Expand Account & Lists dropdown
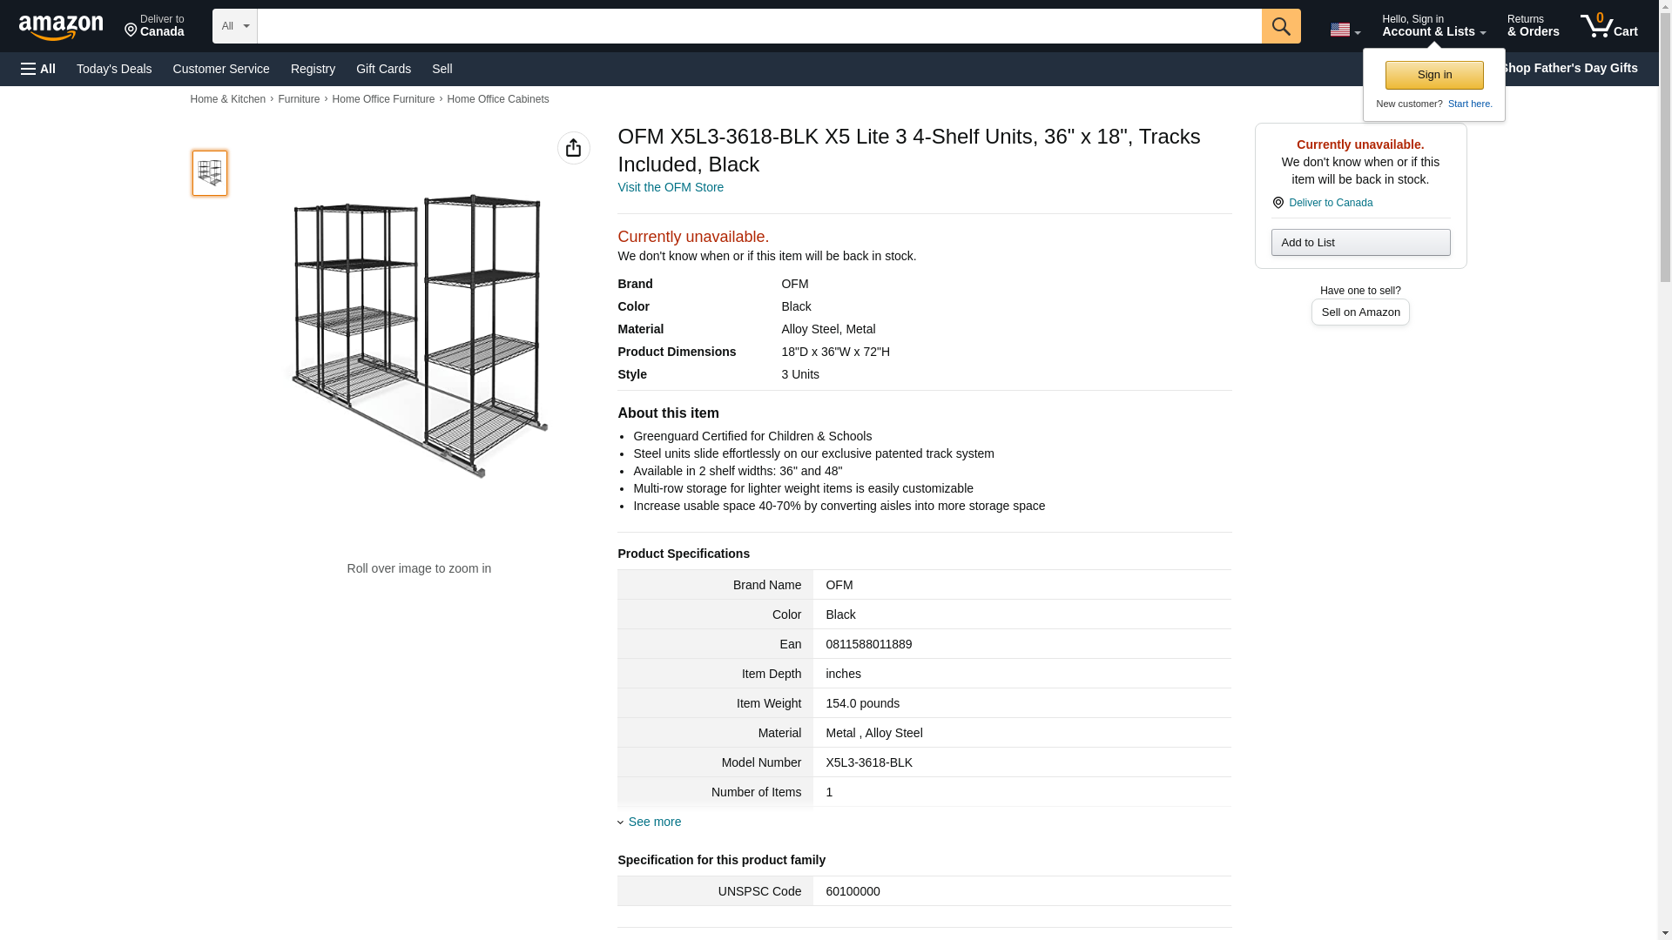1672x940 pixels. pos(1433,26)
